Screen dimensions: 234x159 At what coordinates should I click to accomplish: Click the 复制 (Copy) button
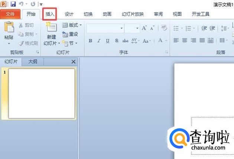pyautogui.click(x=26, y=34)
